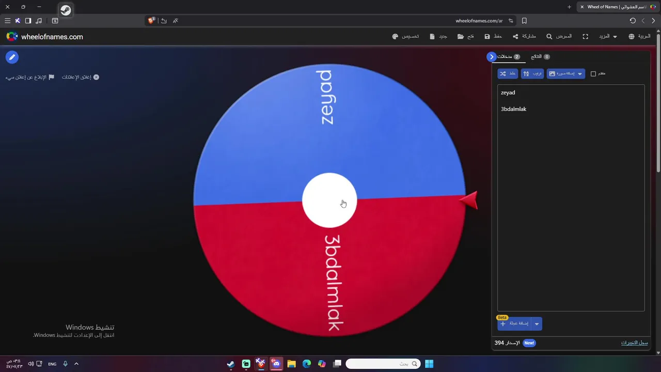Image resolution: width=661 pixels, height=372 pixels.
Task: Click the ENG language indicator
Action: tap(52, 364)
